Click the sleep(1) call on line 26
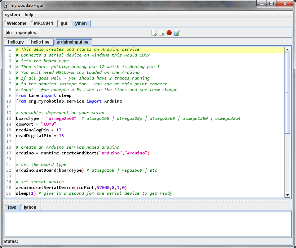This screenshot has height=248, width=296. pyautogui.click(x=26, y=194)
